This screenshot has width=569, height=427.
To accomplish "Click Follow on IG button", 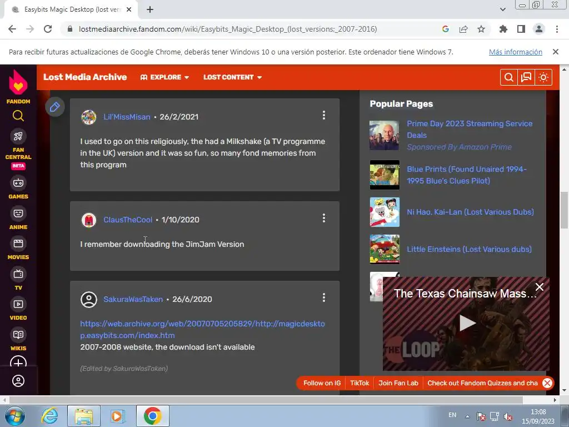I will [x=322, y=383].
